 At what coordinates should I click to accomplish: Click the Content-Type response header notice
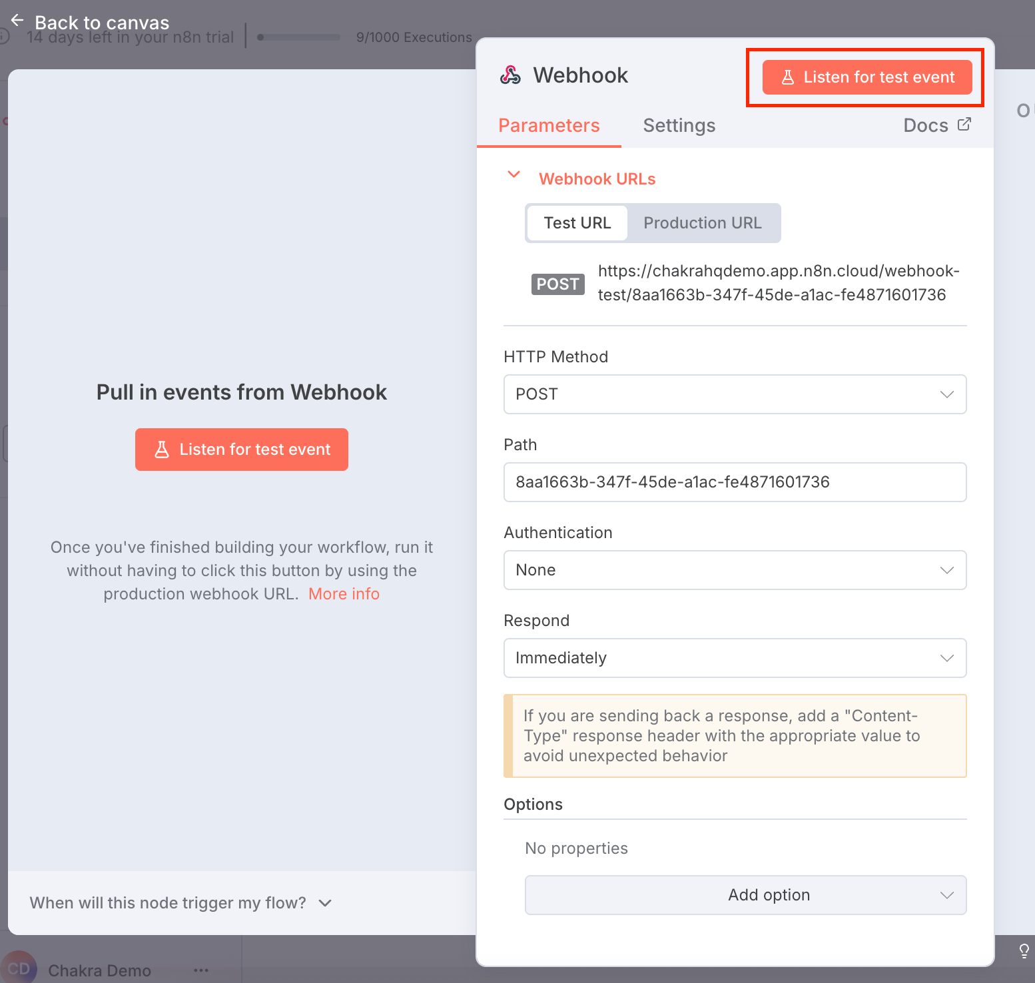click(735, 736)
